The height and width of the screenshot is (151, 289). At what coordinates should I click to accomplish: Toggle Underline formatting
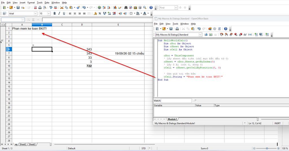(x=64, y=14)
